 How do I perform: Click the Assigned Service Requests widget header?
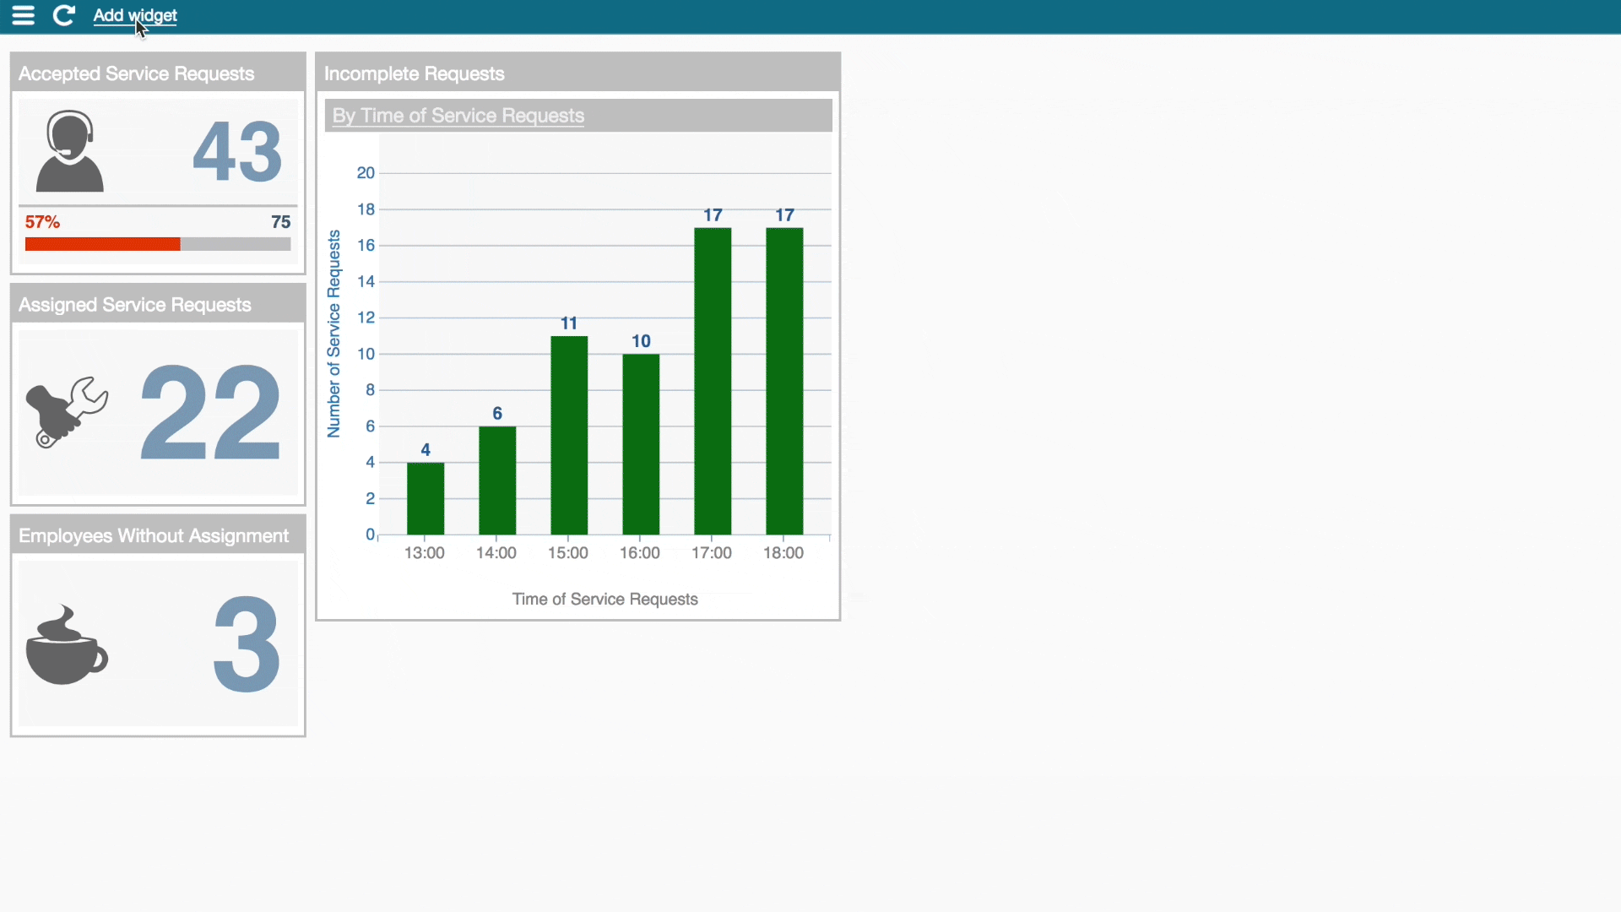click(135, 305)
